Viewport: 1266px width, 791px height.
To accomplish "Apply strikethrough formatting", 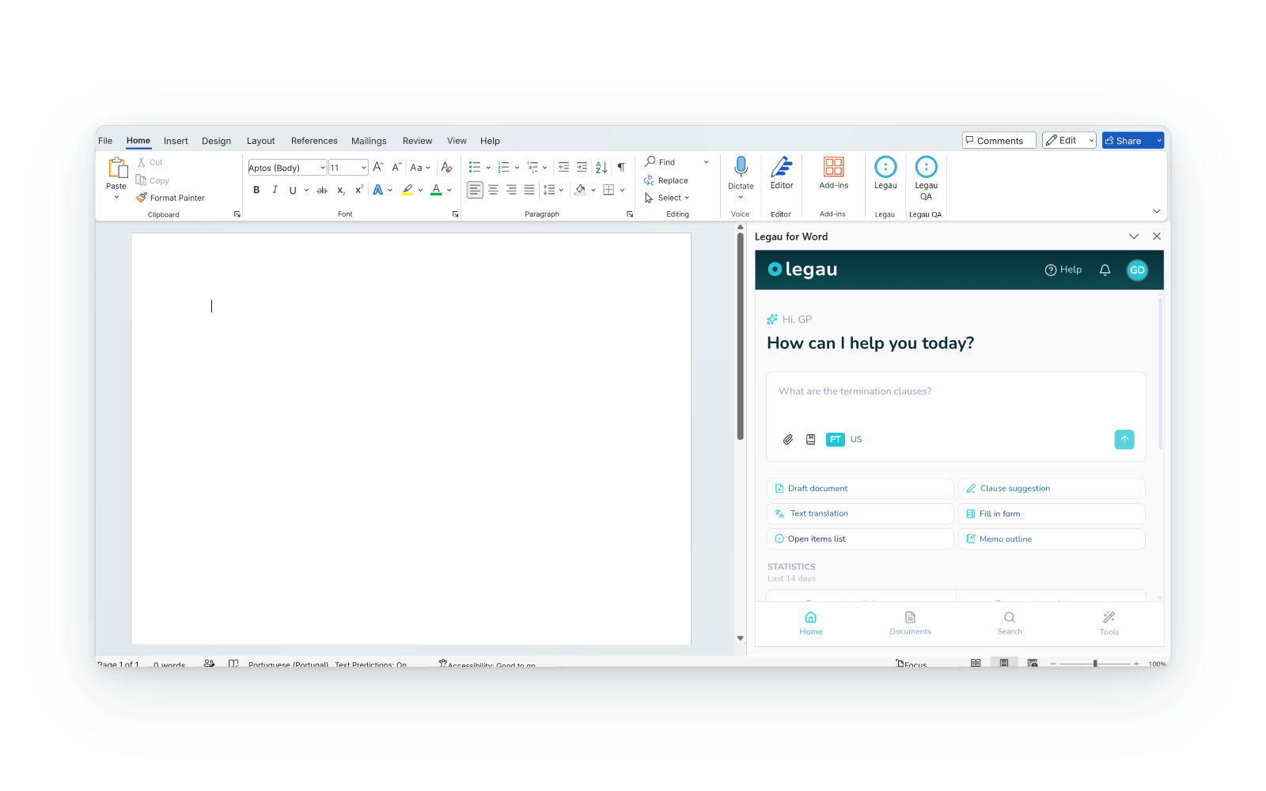I will point(322,190).
